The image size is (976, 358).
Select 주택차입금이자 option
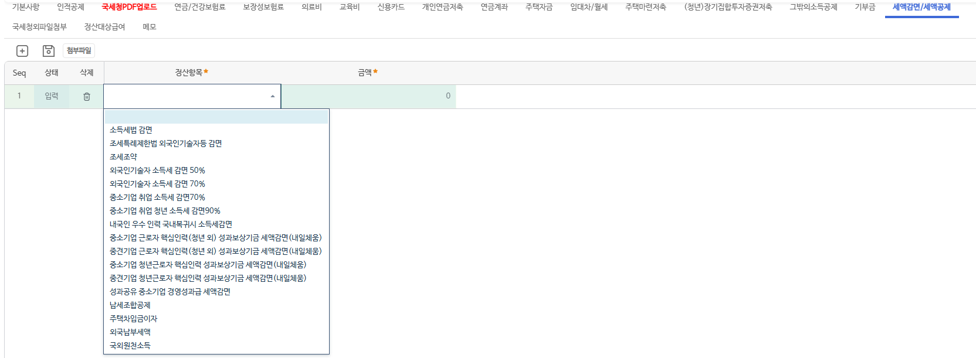click(216, 319)
